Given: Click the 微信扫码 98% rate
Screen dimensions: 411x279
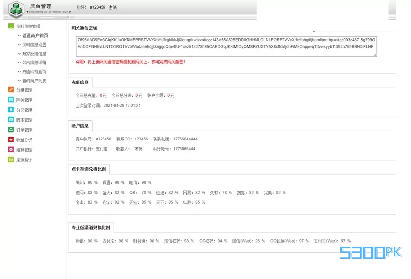Looking at the screenshot, I should 180,241.
